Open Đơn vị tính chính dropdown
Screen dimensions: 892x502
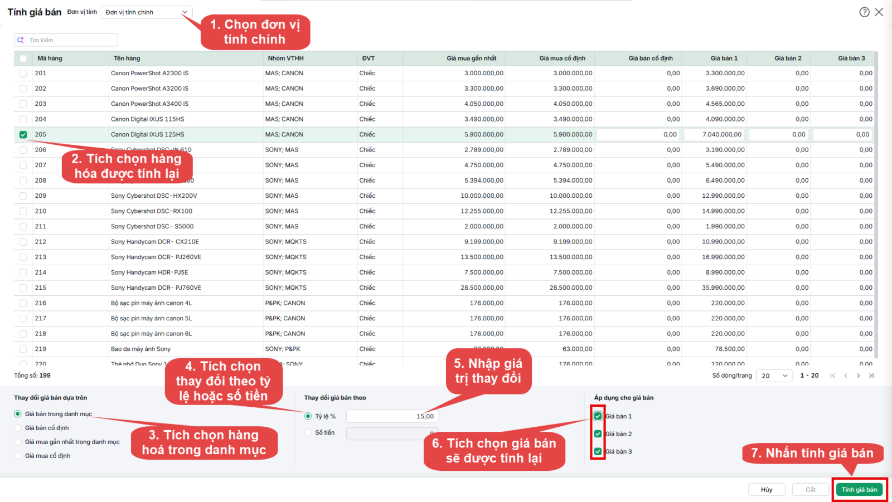146,12
